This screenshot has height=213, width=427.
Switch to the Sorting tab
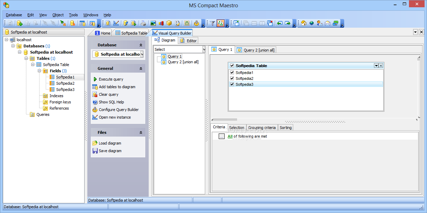pyautogui.click(x=286, y=128)
